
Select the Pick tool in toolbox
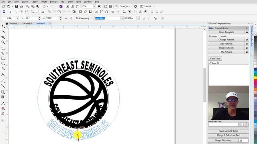tap(3, 26)
